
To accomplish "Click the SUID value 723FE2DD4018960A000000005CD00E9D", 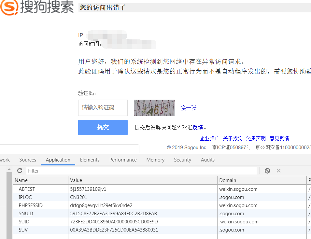I will [x=114, y=222].
